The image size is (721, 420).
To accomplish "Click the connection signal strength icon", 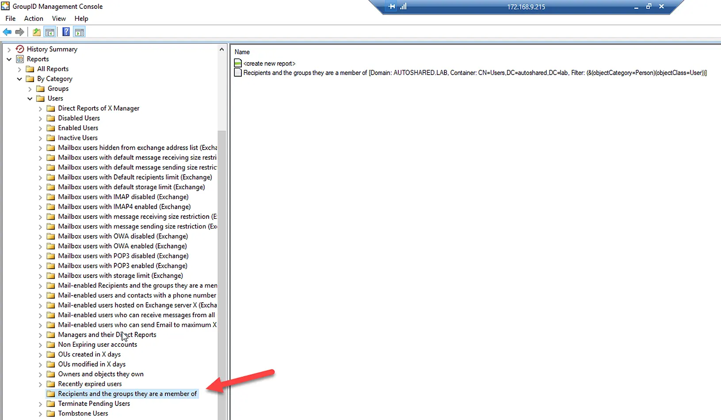I will 403,7.
